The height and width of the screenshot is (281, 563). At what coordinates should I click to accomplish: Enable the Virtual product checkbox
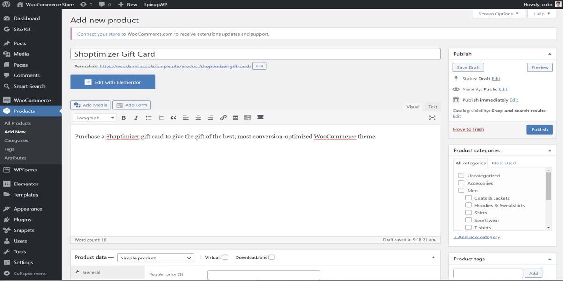(225, 257)
